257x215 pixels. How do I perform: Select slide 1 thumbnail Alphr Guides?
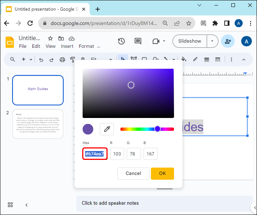(38, 90)
